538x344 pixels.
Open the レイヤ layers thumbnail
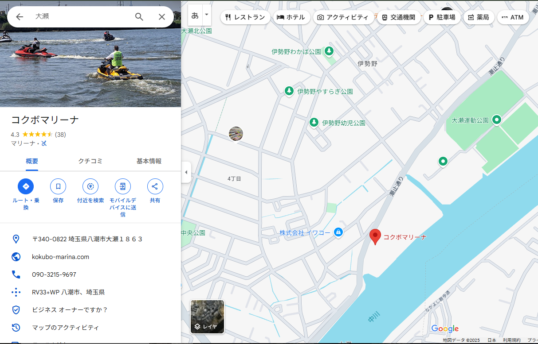207,317
